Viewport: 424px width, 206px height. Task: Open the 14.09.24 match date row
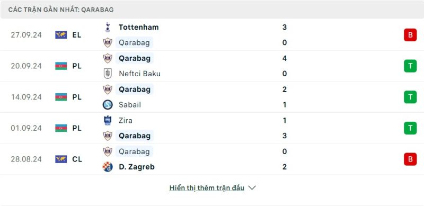coord(212,97)
